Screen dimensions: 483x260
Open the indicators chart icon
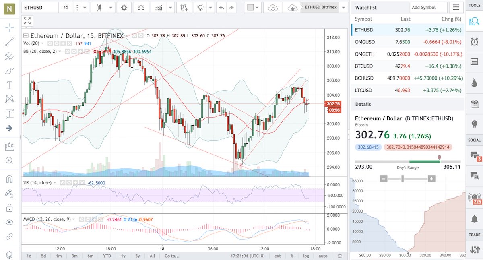click(159, 8)
